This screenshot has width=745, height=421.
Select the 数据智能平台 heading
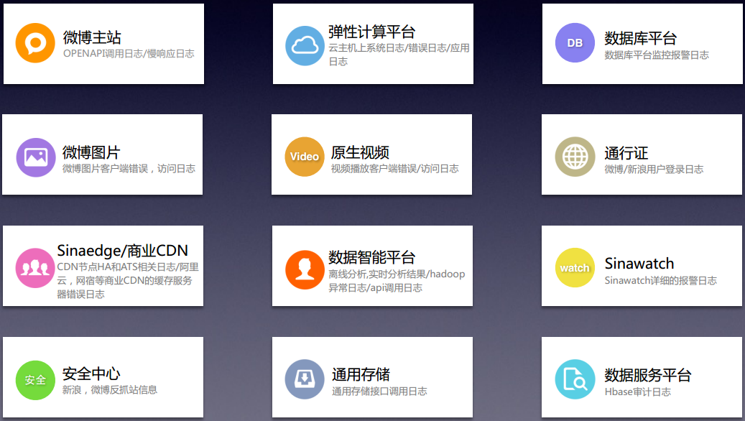(x=372, y=257)
